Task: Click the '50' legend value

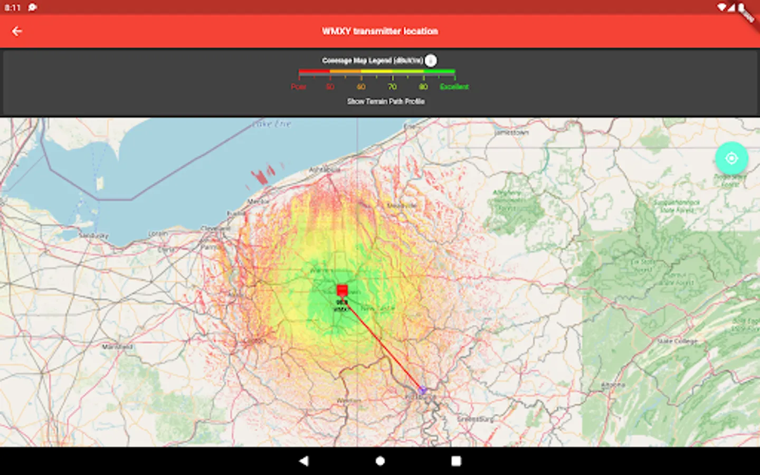Action: tap(330, 87)
